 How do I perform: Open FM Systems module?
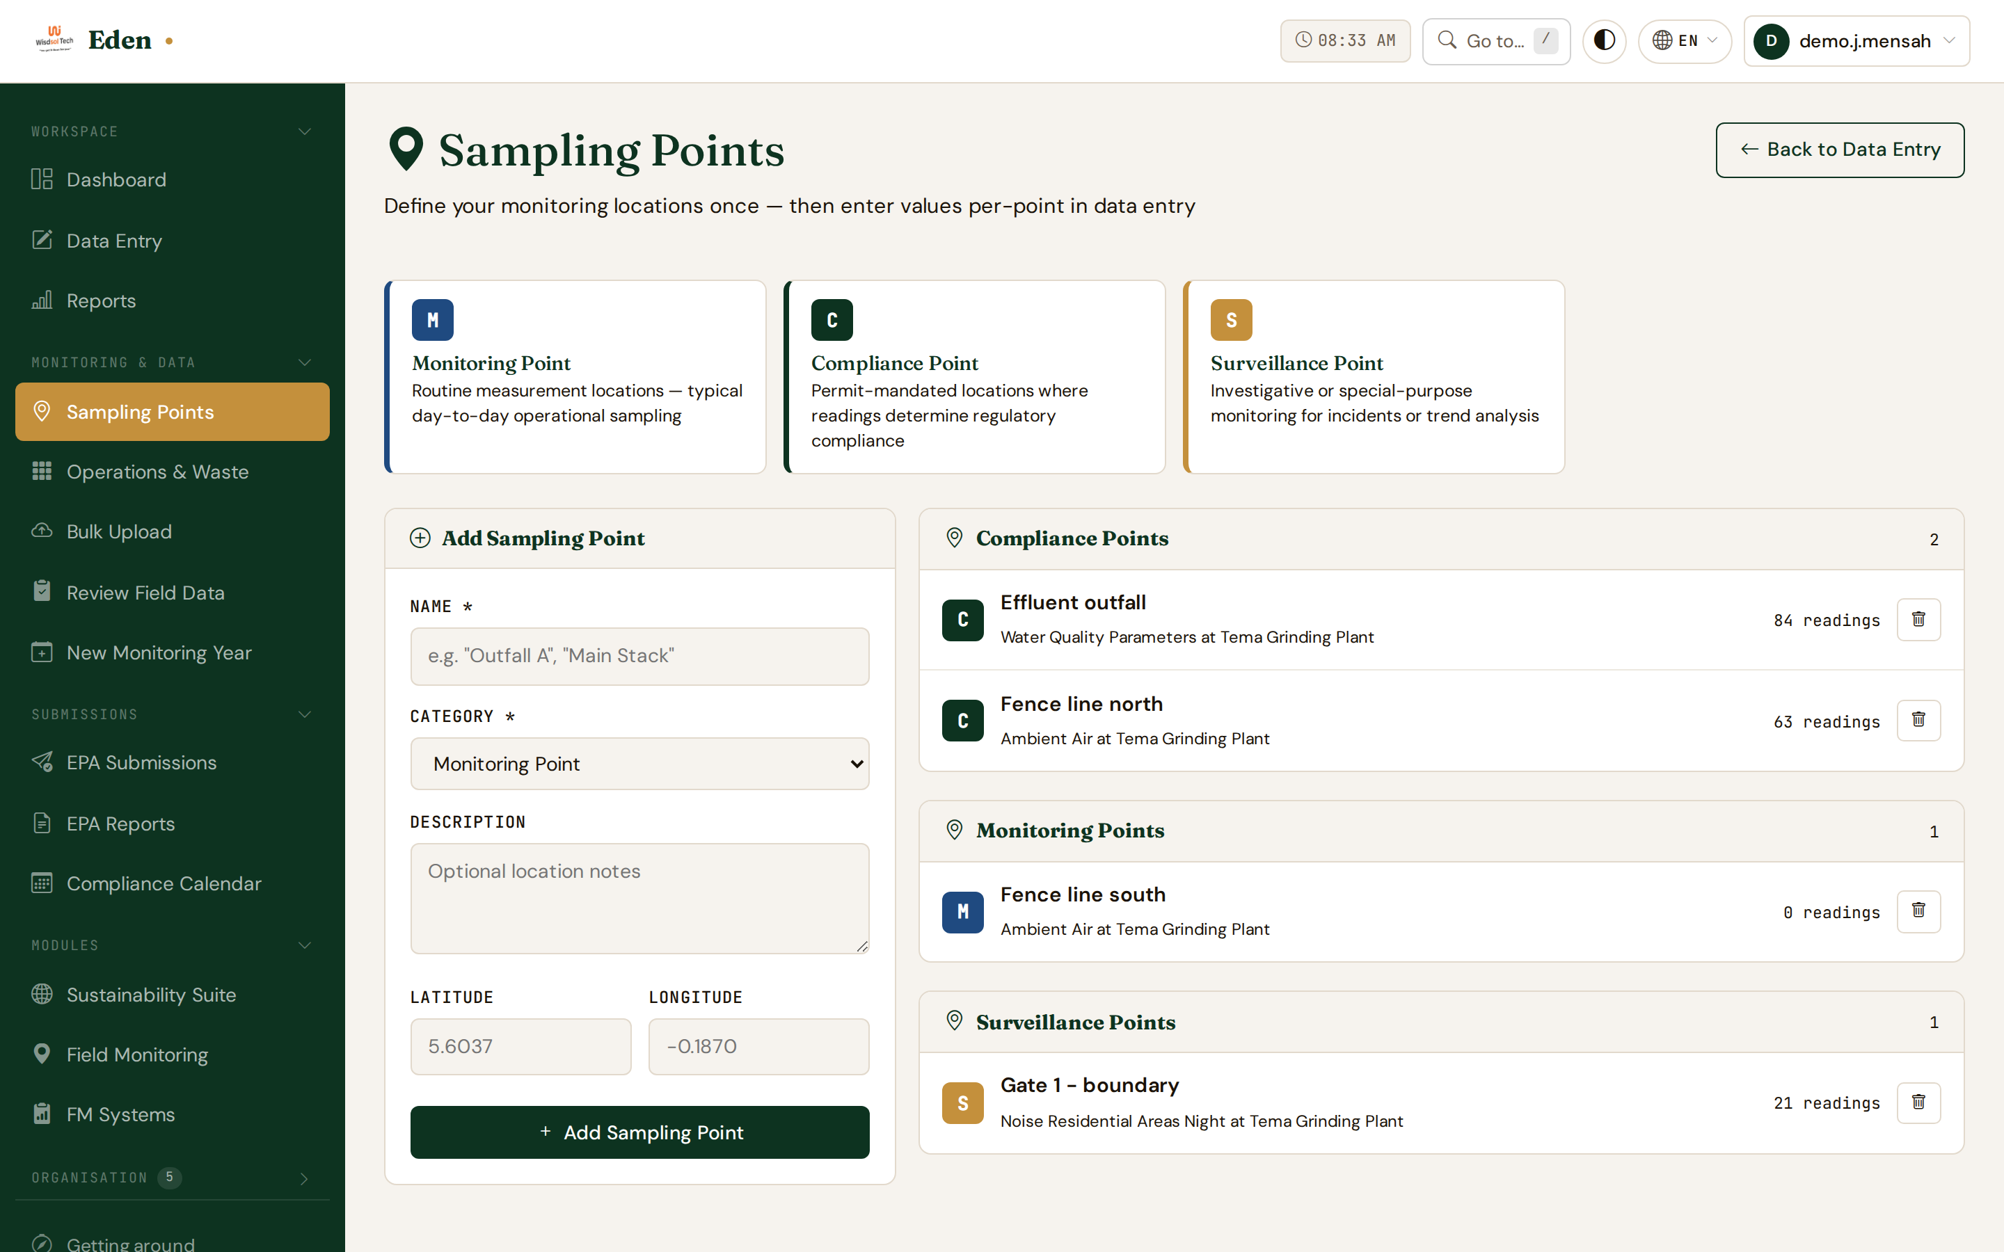pos(173,1114)
